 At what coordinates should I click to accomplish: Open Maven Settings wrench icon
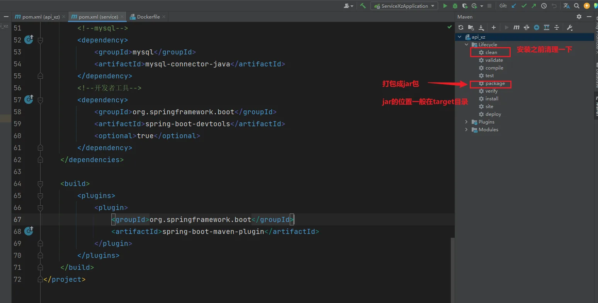click(569, 27)
